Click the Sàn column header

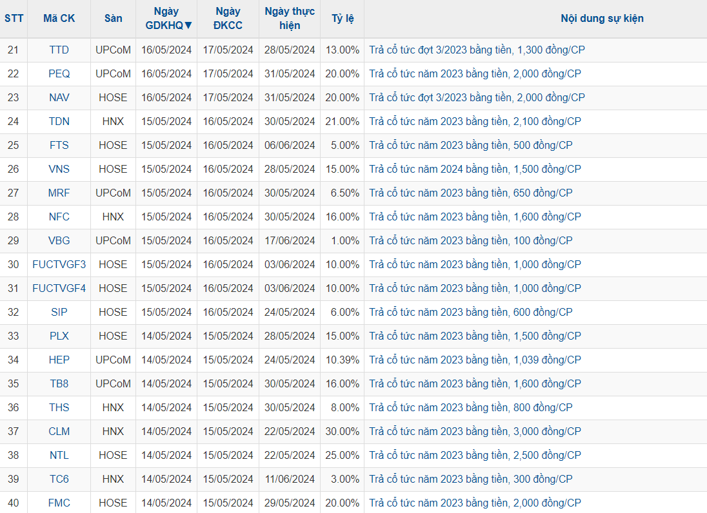(113, 18)
